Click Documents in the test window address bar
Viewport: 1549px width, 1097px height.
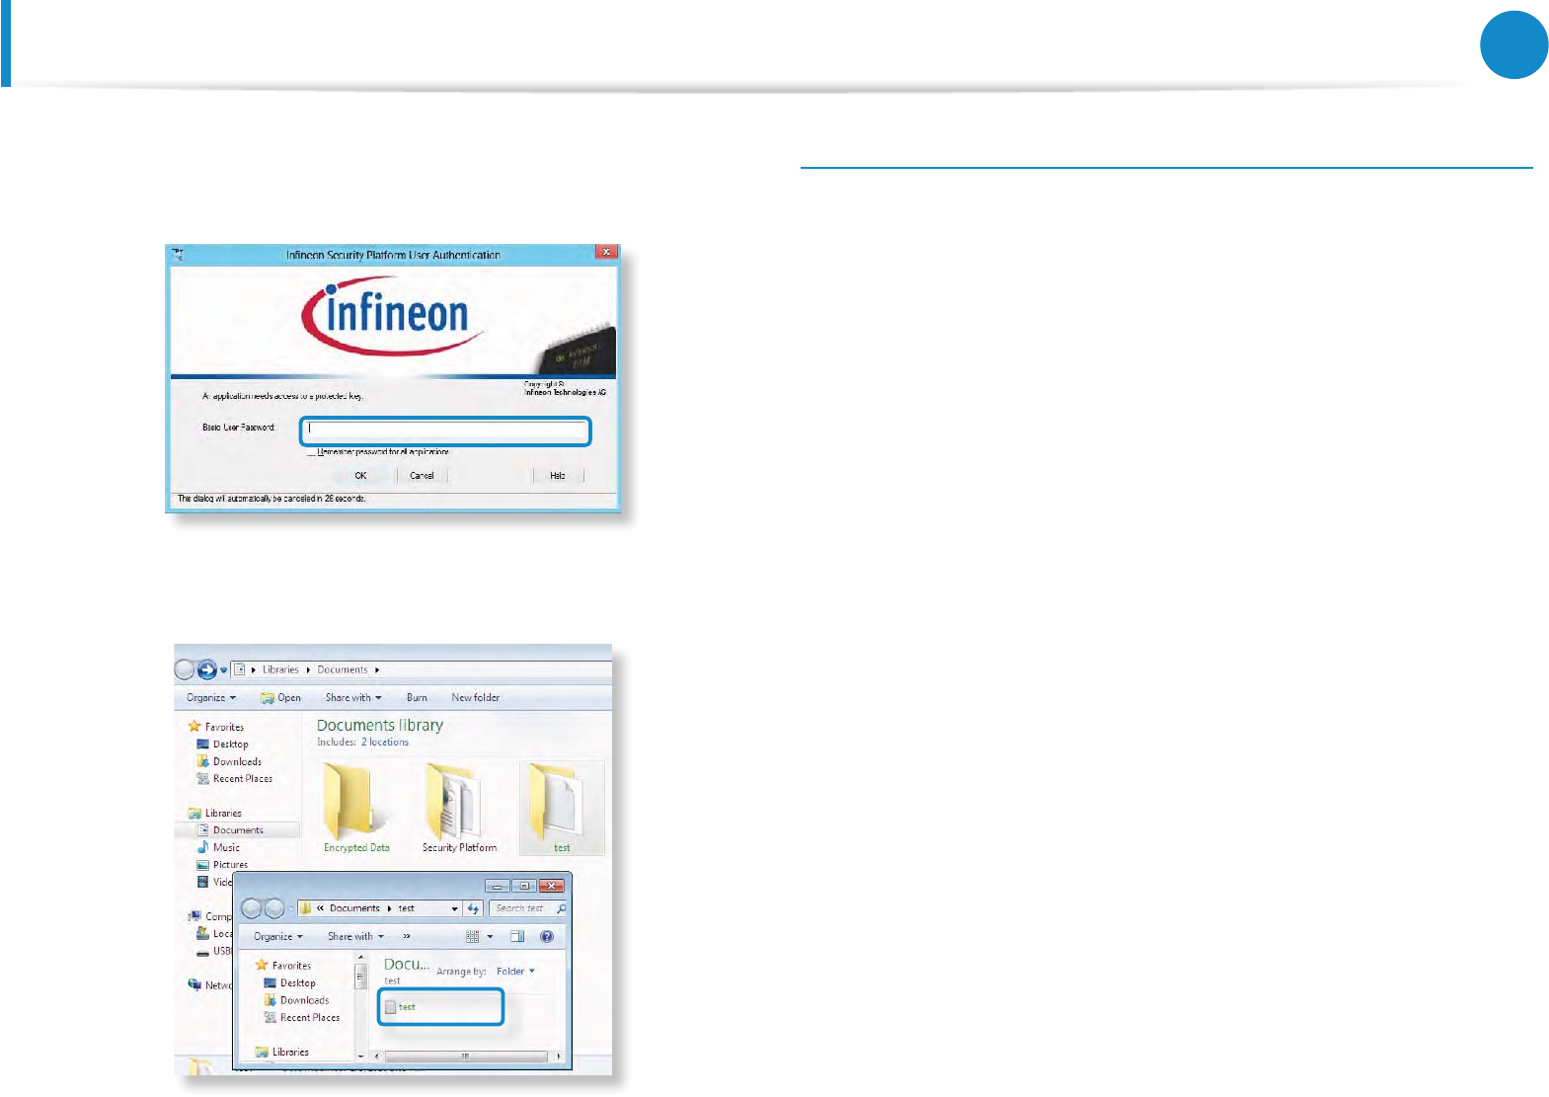(x=354, y=908)
